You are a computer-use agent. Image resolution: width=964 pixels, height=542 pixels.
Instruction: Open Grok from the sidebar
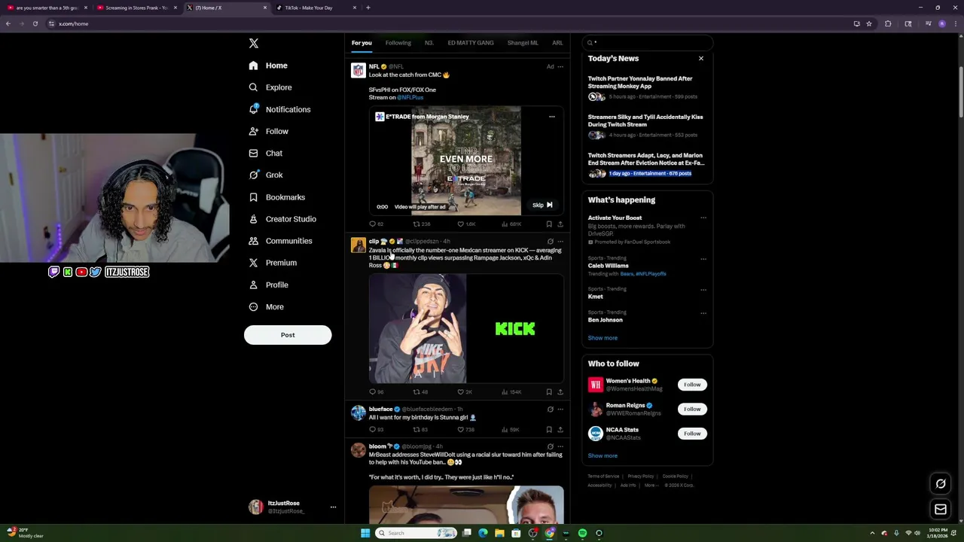266,175
